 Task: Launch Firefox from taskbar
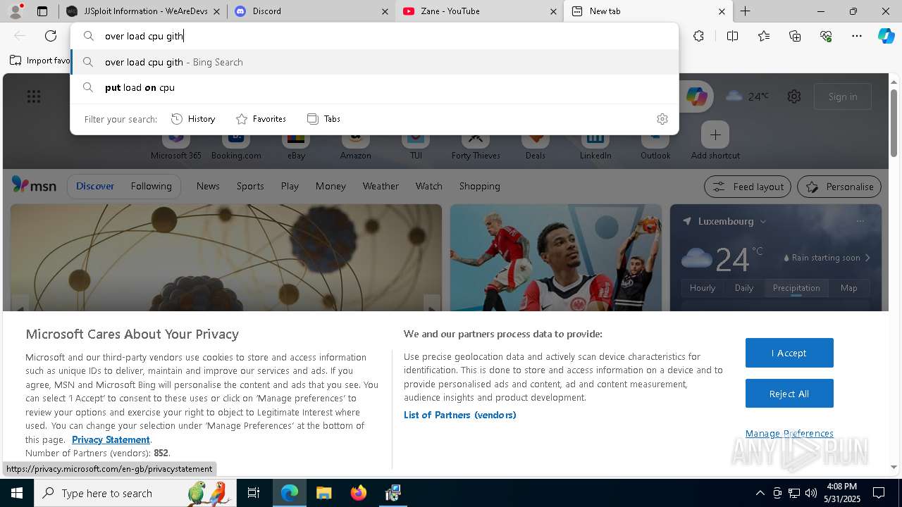point(358,493)
